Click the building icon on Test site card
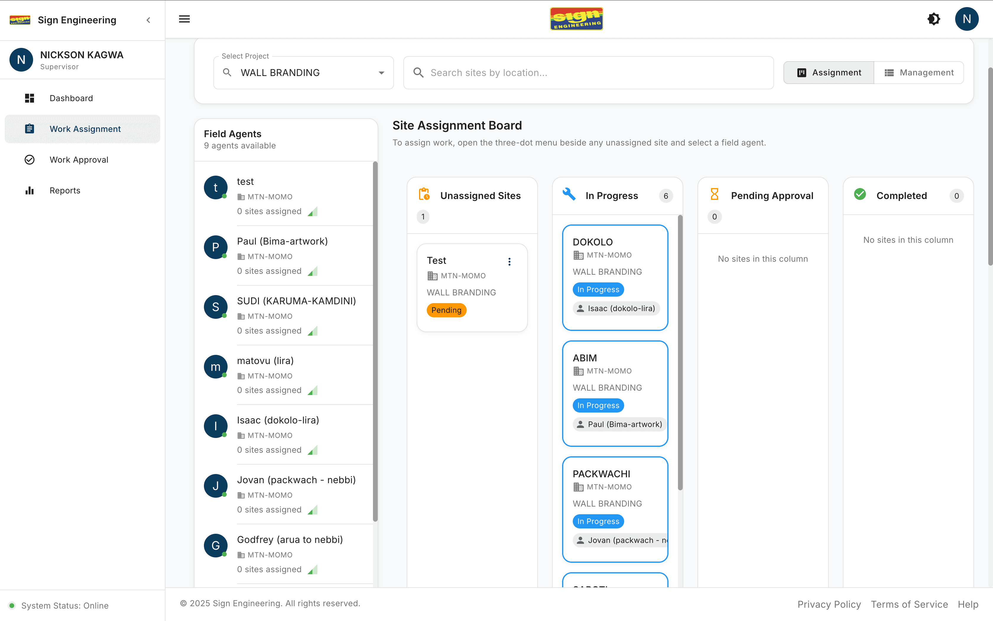 432,276
